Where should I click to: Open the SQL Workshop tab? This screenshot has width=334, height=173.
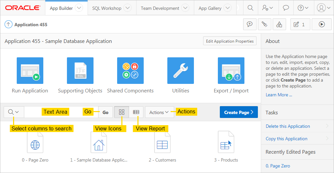pyautogui.click(x=107, y=8)
